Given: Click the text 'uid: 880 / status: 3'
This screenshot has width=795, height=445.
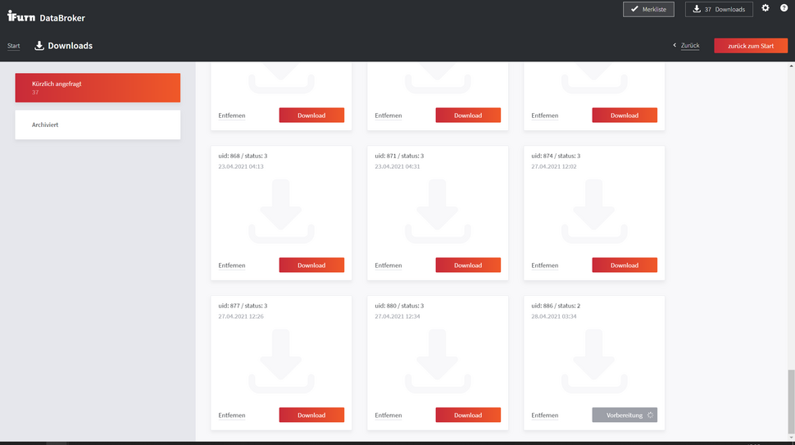Looking at the screenshot, I should click(399, 307).
